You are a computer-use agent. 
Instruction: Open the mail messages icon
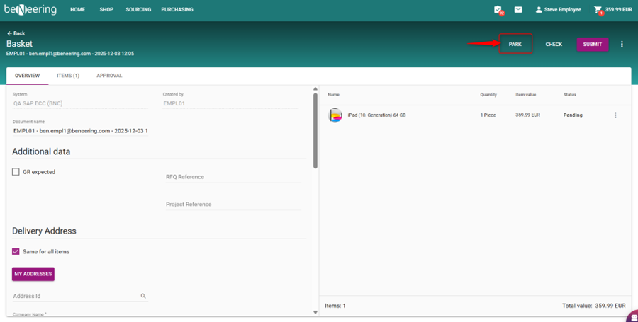518,10
